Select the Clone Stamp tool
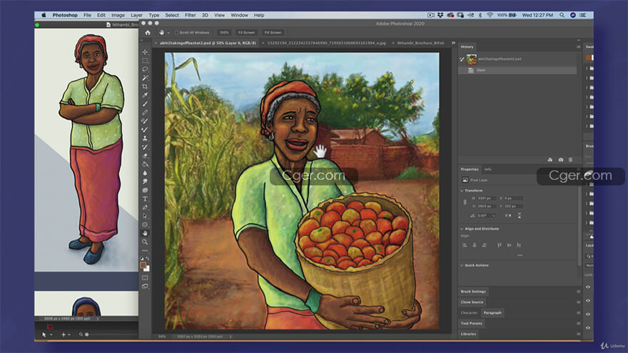628x353 pixels. (145, 138)
